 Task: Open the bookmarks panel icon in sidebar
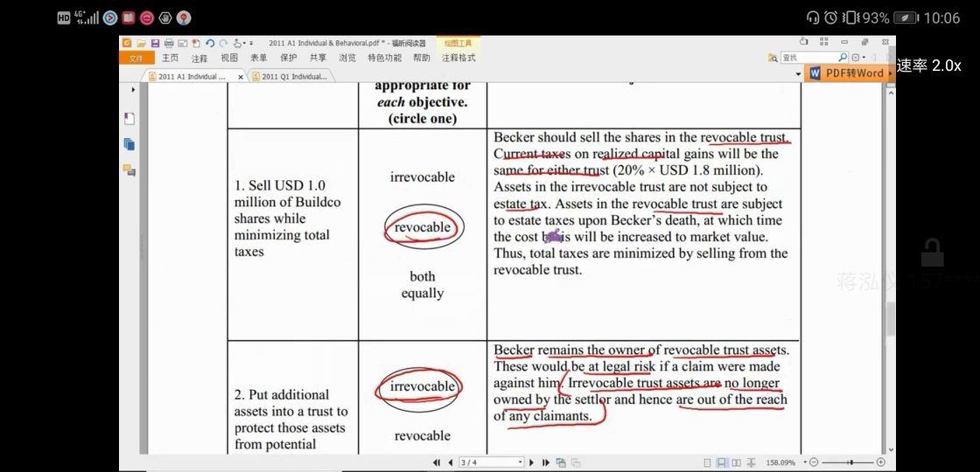click(129, 119)
